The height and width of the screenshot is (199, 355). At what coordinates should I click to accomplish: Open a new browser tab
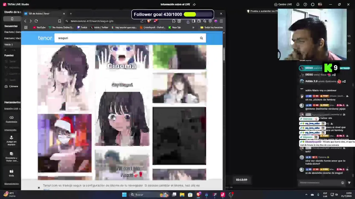pos(71,14)
